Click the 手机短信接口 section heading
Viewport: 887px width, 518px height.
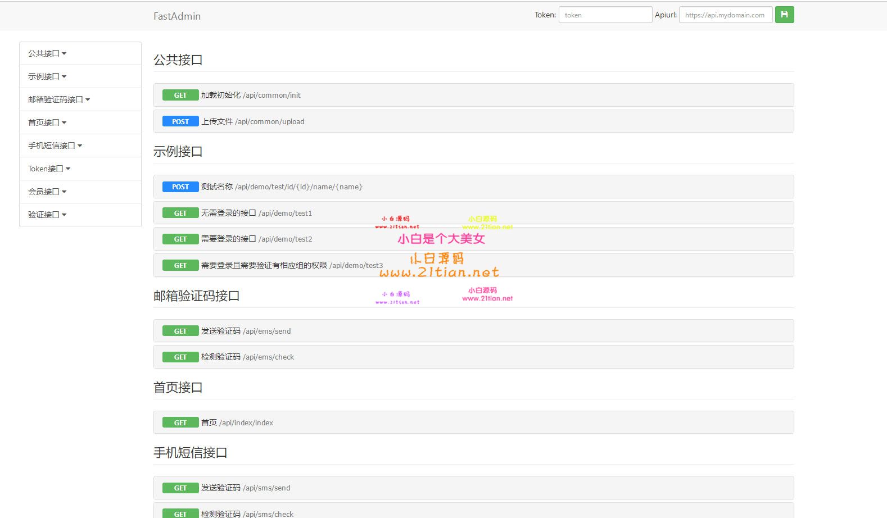coord(191,452)
